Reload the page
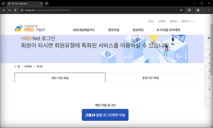The image size is (213, 128). click(x=15, y=10)
